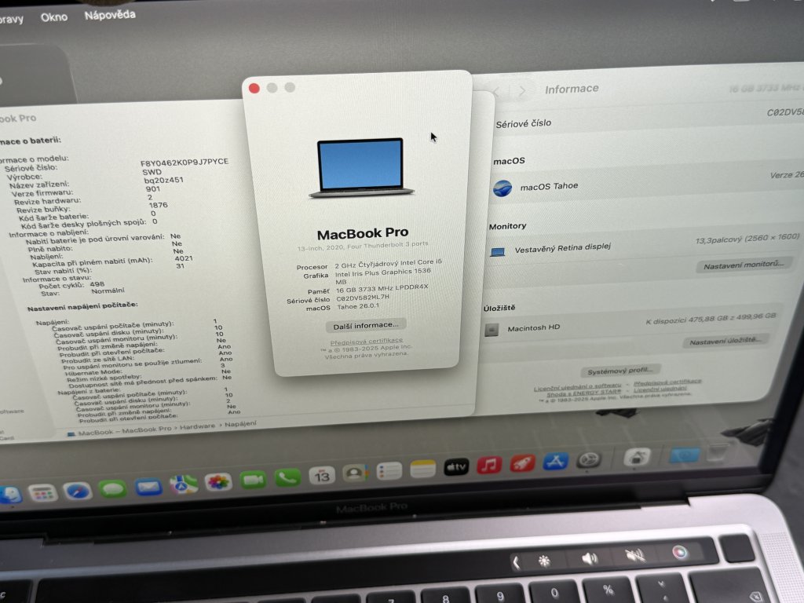
Task: Click serial number C02DV582ML7H in About window
Action: (x=363, y=298)
